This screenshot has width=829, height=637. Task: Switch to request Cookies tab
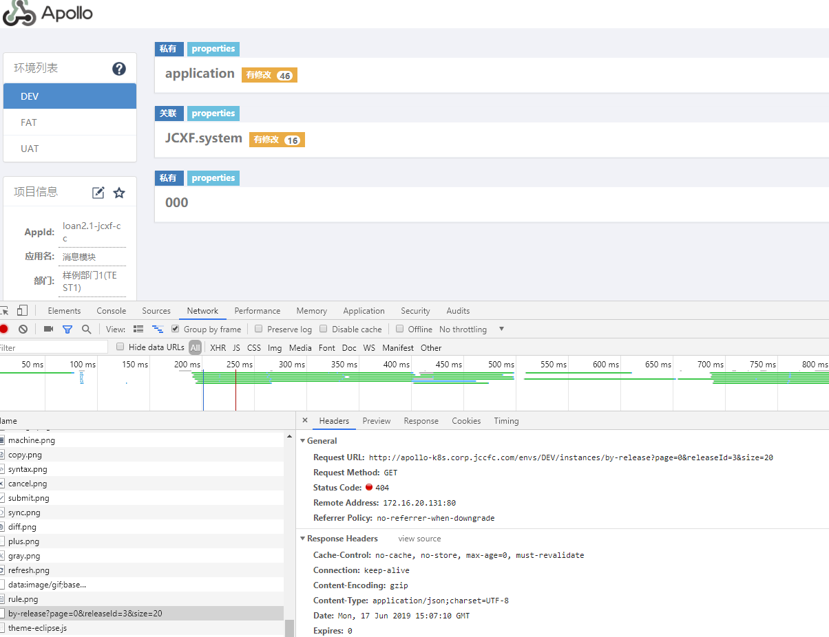466,421
